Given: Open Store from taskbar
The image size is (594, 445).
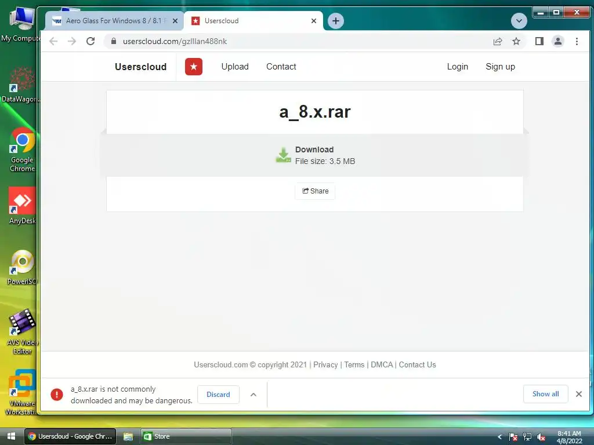Looking at the screenshot, I should [186, 436].
